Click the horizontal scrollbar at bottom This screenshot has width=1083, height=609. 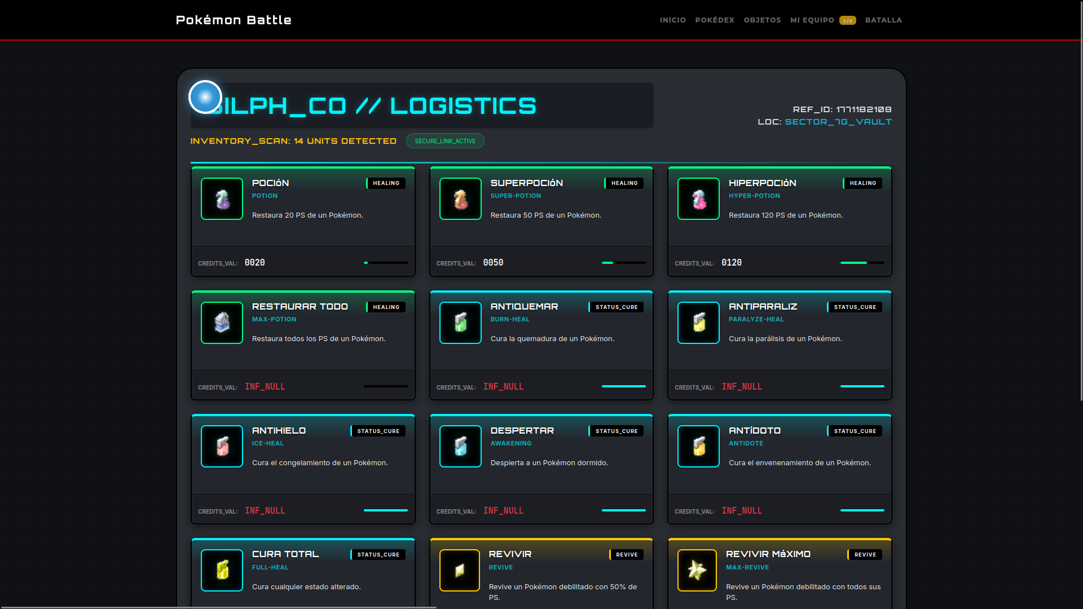218,607
